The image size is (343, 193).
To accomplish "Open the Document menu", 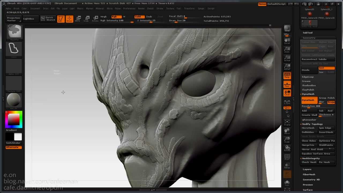I will tap(35, 9).
